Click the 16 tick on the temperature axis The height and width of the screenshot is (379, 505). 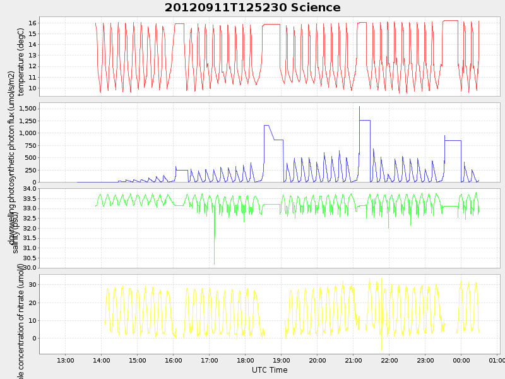point(32,23)
